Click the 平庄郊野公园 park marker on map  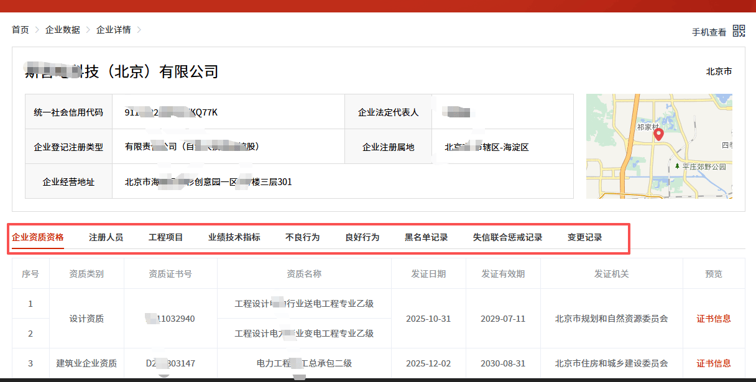pyautogui.click(x=677, y=166)
